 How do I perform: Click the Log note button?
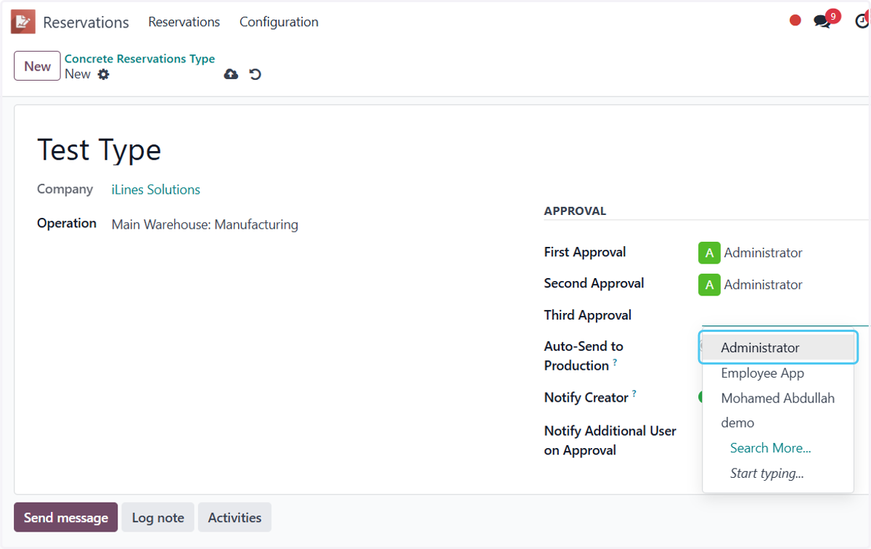click(x=158, y=518)
